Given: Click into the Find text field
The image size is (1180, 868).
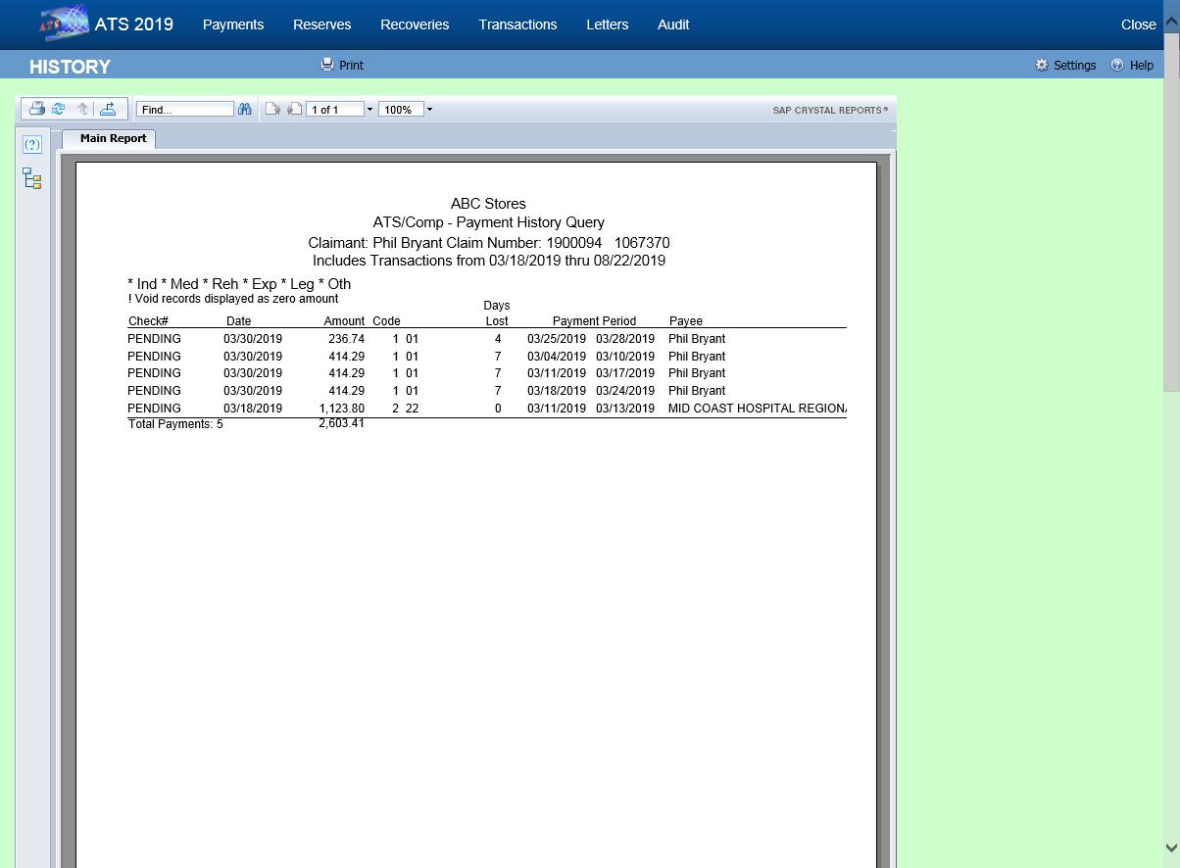Looking at the screenshot, I should coord(184,110).
